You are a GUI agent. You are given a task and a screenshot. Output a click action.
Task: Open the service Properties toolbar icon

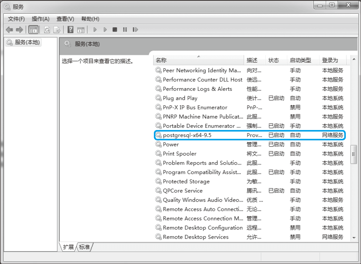click(81, 29)
